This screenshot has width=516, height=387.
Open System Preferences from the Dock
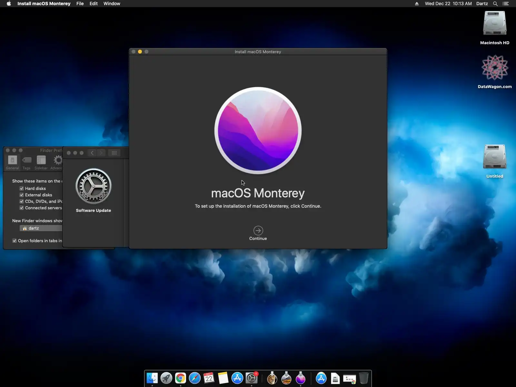pos(252,378)
